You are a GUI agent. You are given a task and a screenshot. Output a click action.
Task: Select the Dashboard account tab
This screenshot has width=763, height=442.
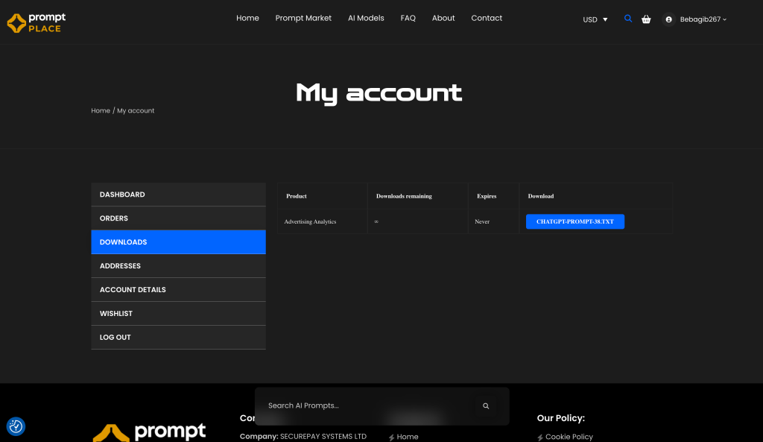pos(178,195)
